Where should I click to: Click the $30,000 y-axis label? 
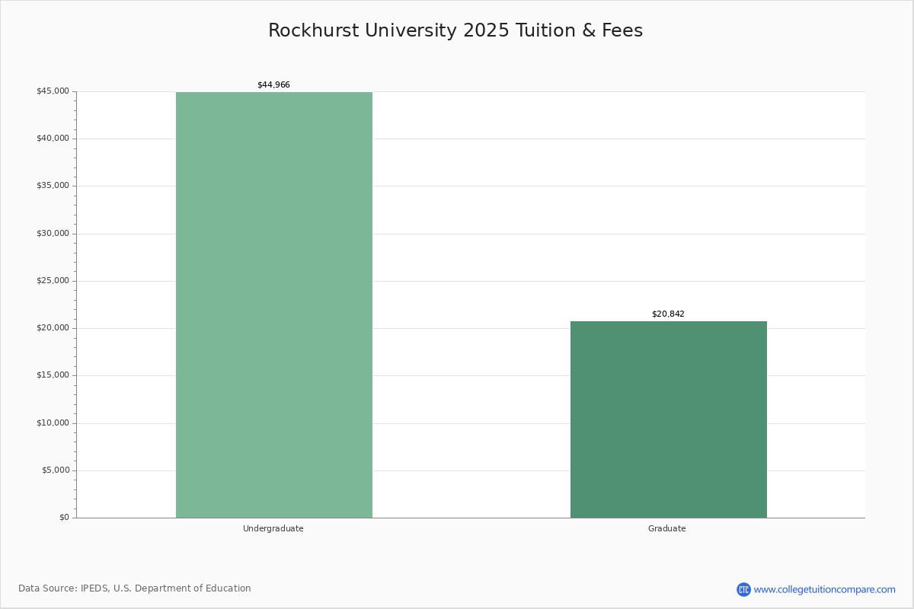pos(53,234)
